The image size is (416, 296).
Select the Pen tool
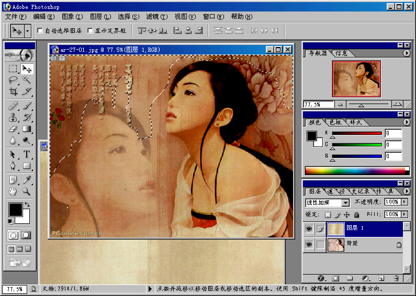click(x=13, y=166)
